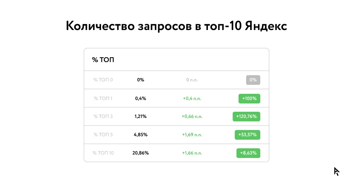Select the % ТОП 0 row label
The width and height of the screenshot is (353, 189).
click(103, 80)
